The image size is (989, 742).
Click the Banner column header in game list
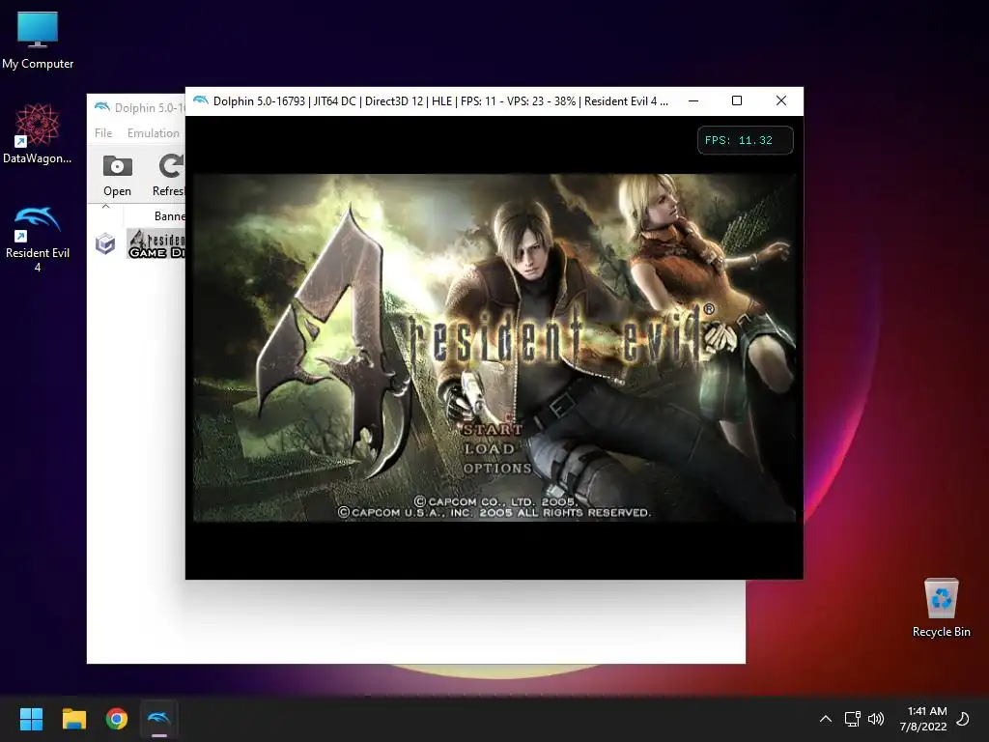tap(170, 215)
